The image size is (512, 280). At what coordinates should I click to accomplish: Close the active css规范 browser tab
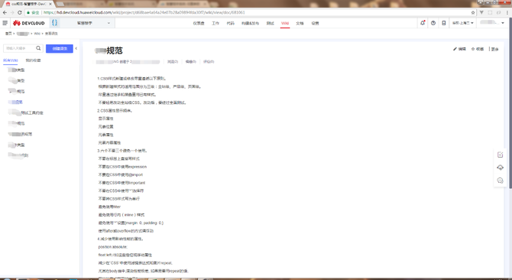tap(50, 4)
